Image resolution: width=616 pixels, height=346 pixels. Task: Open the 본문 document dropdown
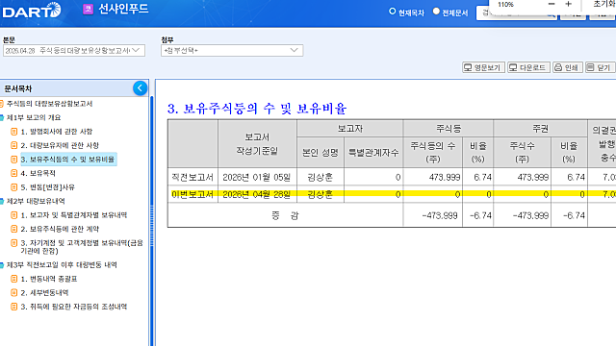74,51
